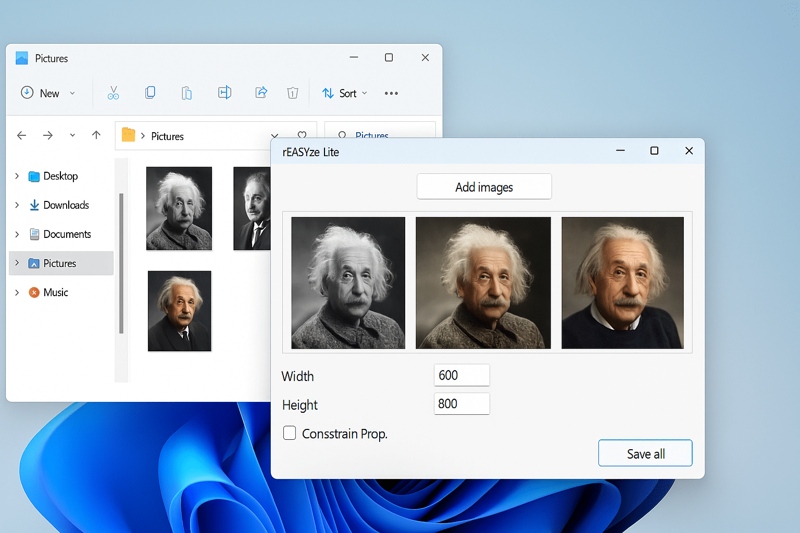Click the Rename icon in toolbar
This screenshot has height=533, width=800.
tap(224, 93)
